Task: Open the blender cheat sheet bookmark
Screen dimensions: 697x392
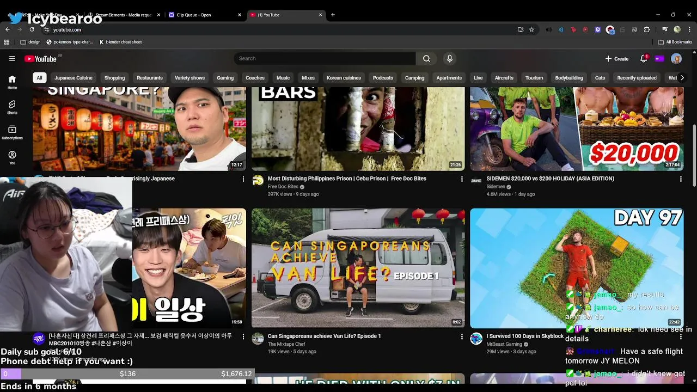Action: point(120,42)
